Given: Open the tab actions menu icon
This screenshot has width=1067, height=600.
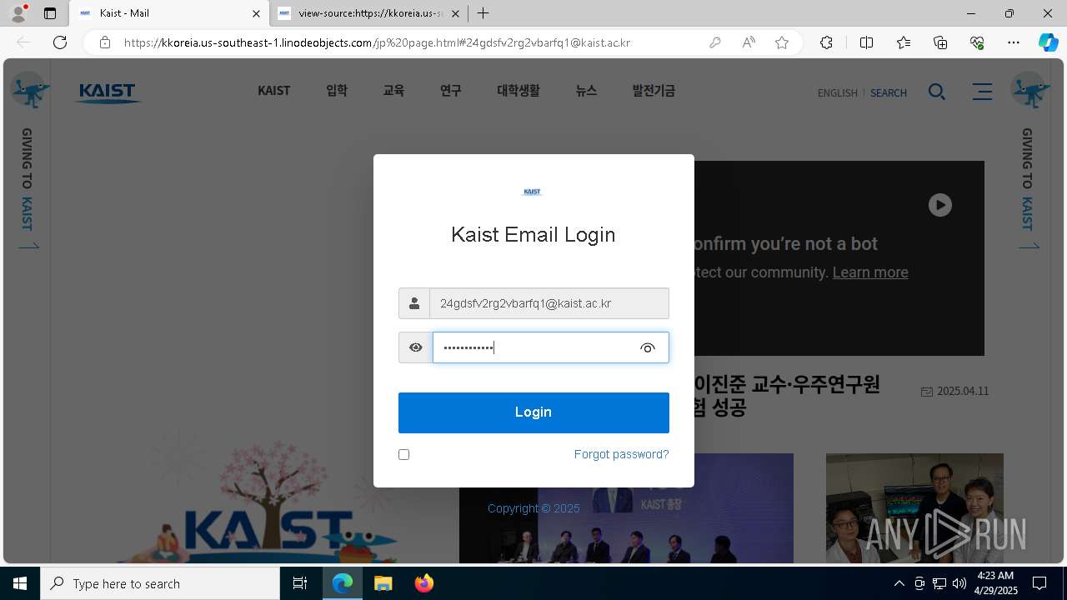Looking at the screenshot, I should coord(50,13).
